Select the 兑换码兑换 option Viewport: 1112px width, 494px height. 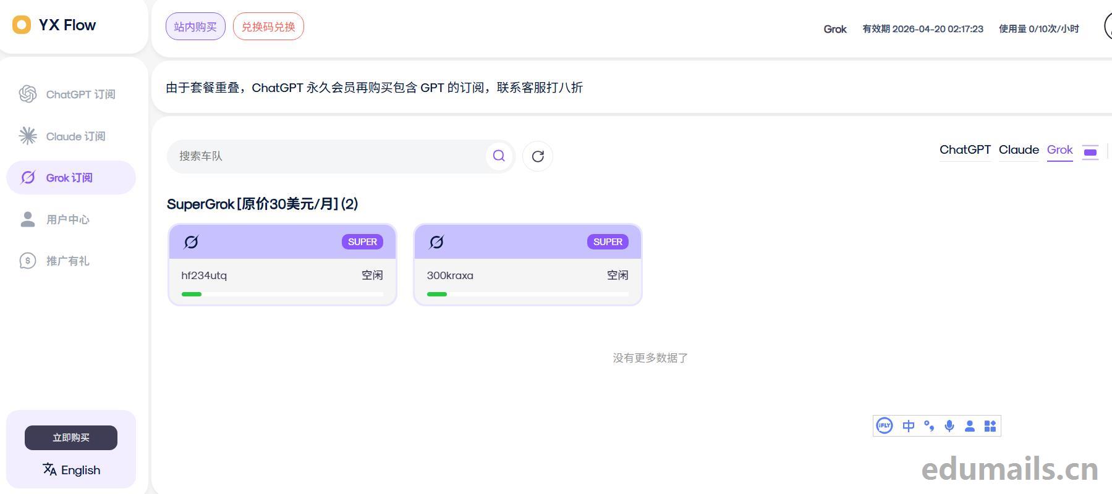click(268, 27)
